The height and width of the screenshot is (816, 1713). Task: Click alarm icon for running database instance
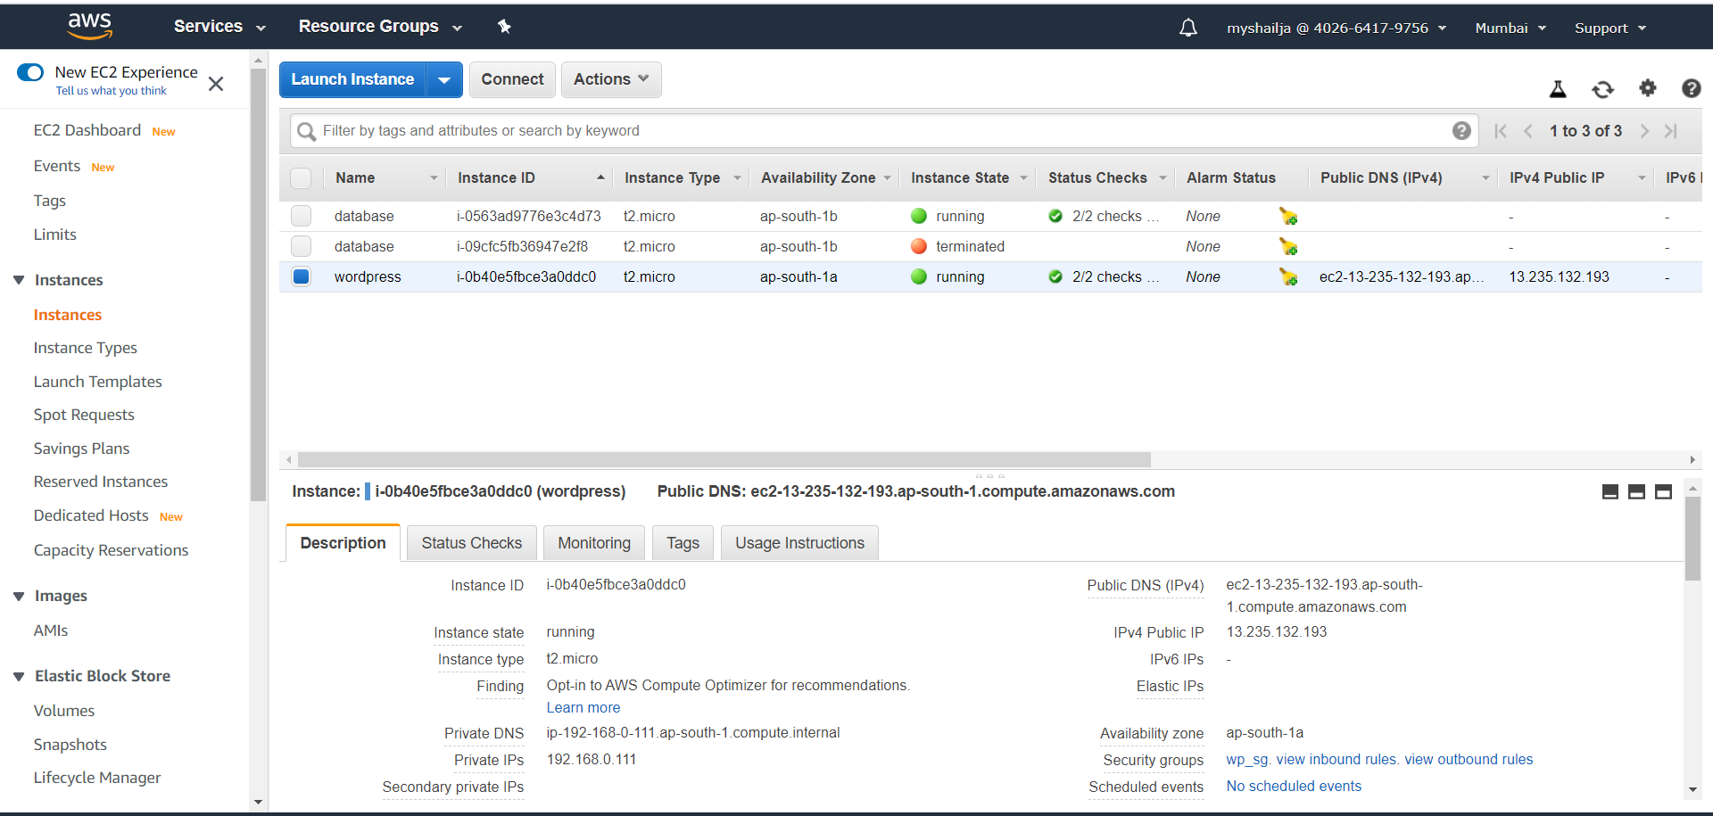[1287, 216]
